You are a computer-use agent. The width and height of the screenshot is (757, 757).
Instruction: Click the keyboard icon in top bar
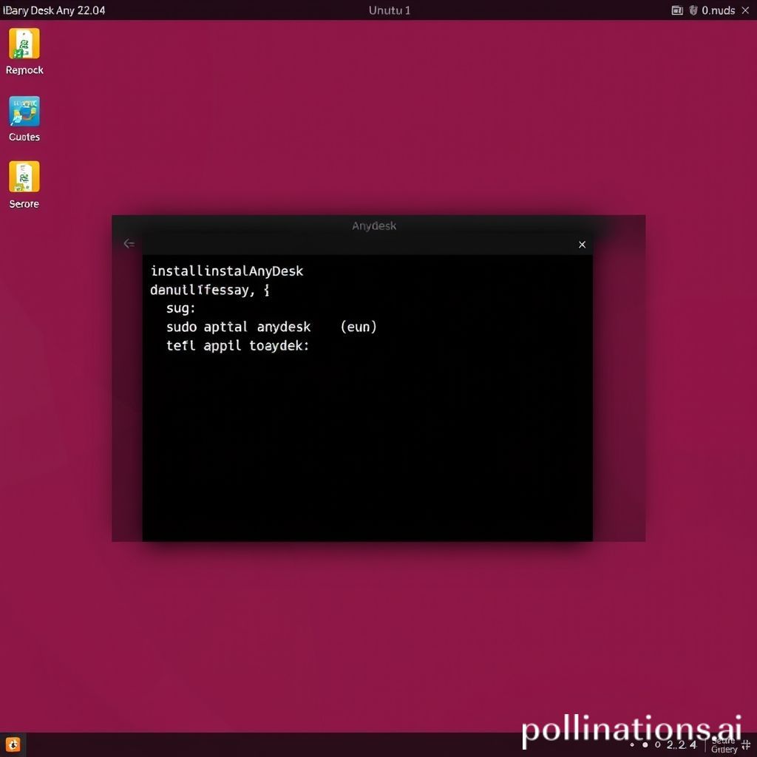(677, 10)
